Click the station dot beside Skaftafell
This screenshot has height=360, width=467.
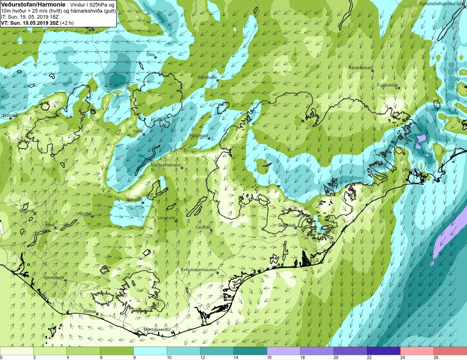click(296, 228)
